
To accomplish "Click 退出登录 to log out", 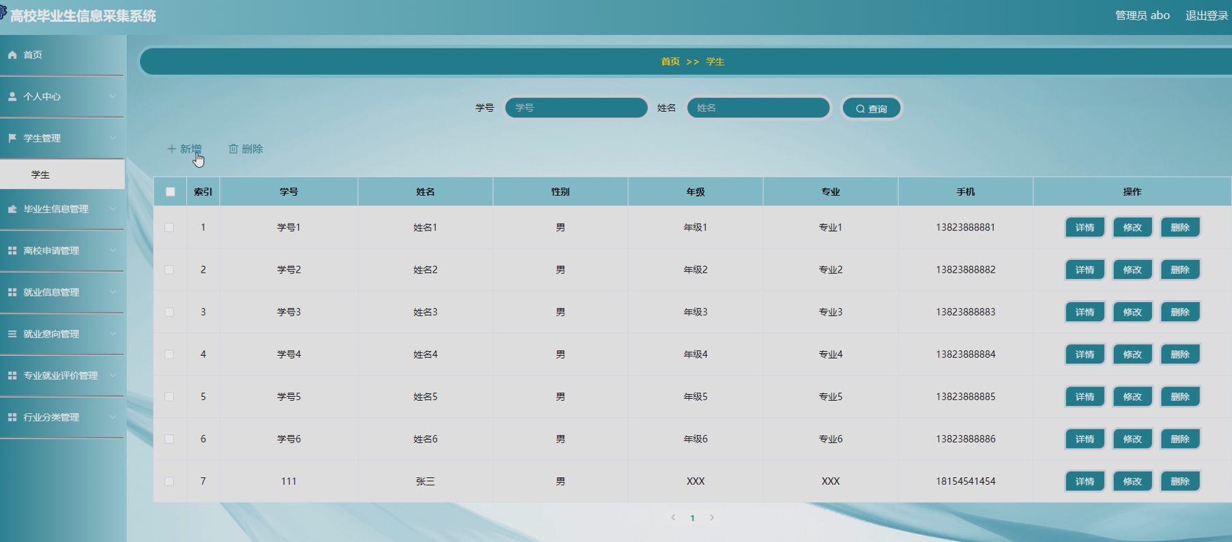I will (1206, 16).
